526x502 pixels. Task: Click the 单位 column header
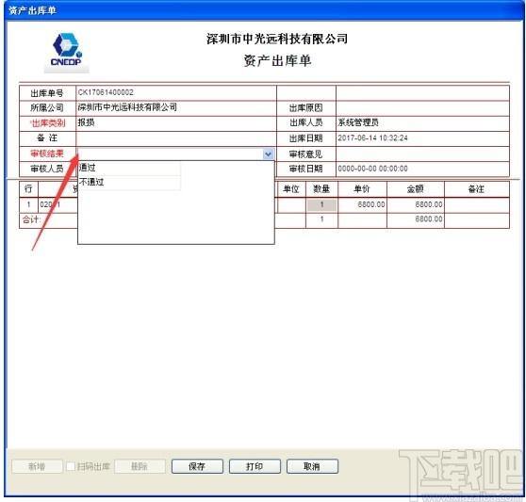click(x=291, y=189)
